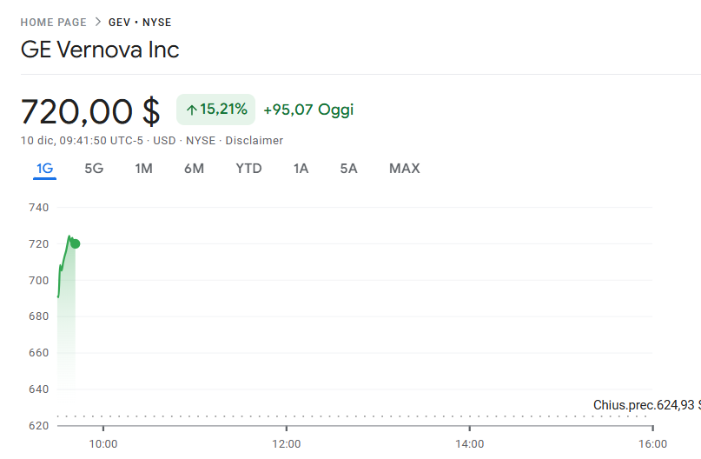Click the HOME PAGE breadcrumb link
The width and height of the screenshot is (701, 459).
click(53, 23)
